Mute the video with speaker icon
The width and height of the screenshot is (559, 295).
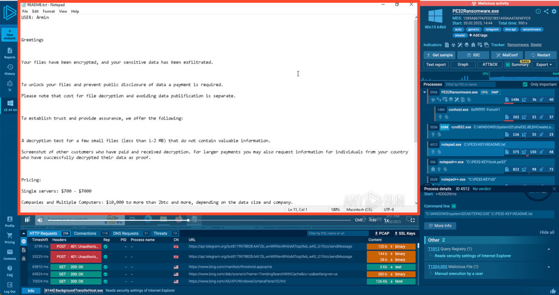pos(39,220)
